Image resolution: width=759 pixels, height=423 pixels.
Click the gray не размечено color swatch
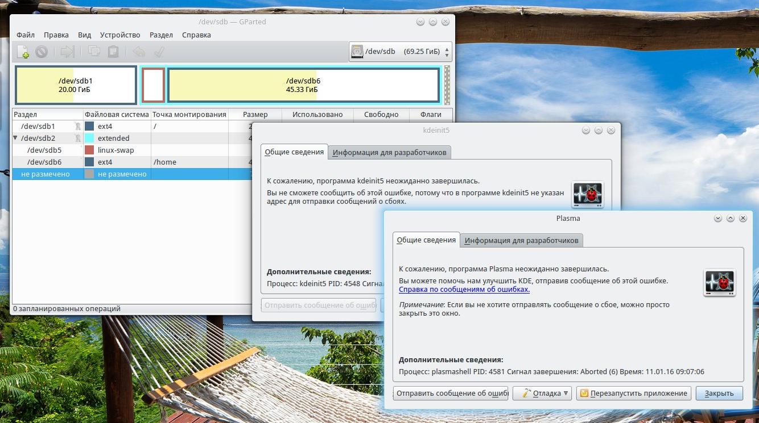(x=89, y=174)
